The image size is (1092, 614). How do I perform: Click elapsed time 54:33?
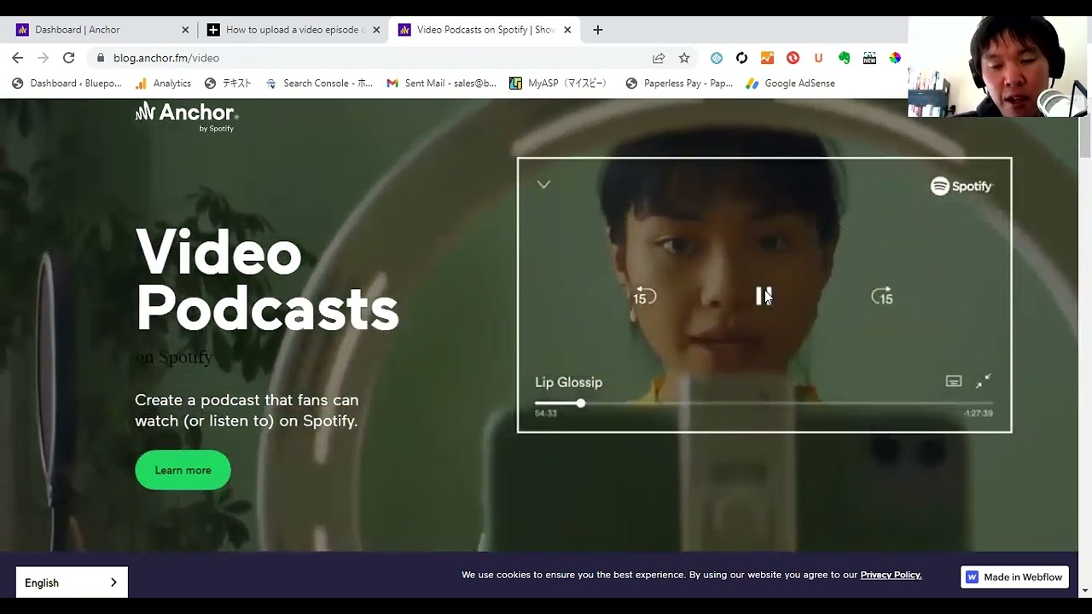pos(546,414)
